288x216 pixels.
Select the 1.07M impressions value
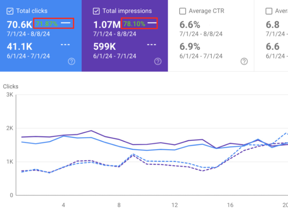pos(107,24)
